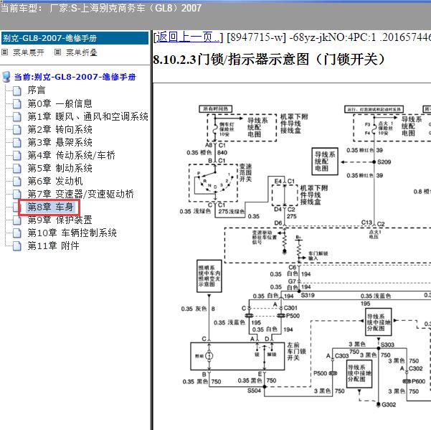431x430 pixels.
Task: Click the G302 ground point in the diagram
Action: click(x=389, y=404)
